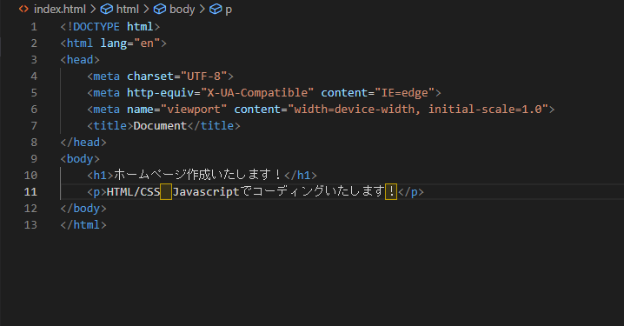This screenshot has width=624, height=326.
Task: Click the http-equiv attribute name
Action: pos(161,93)
